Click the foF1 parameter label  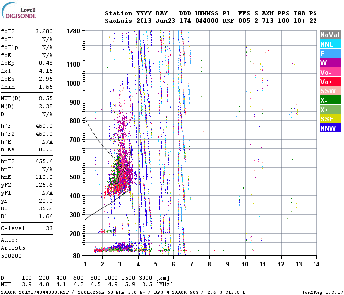click(x=8, y=39)
